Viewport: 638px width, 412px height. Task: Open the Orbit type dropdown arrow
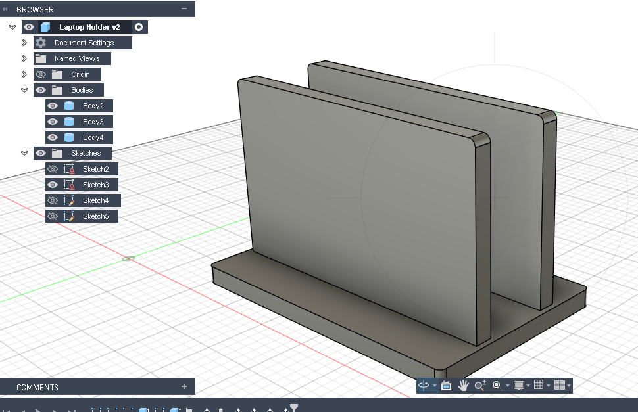click(x=435, y=385)
